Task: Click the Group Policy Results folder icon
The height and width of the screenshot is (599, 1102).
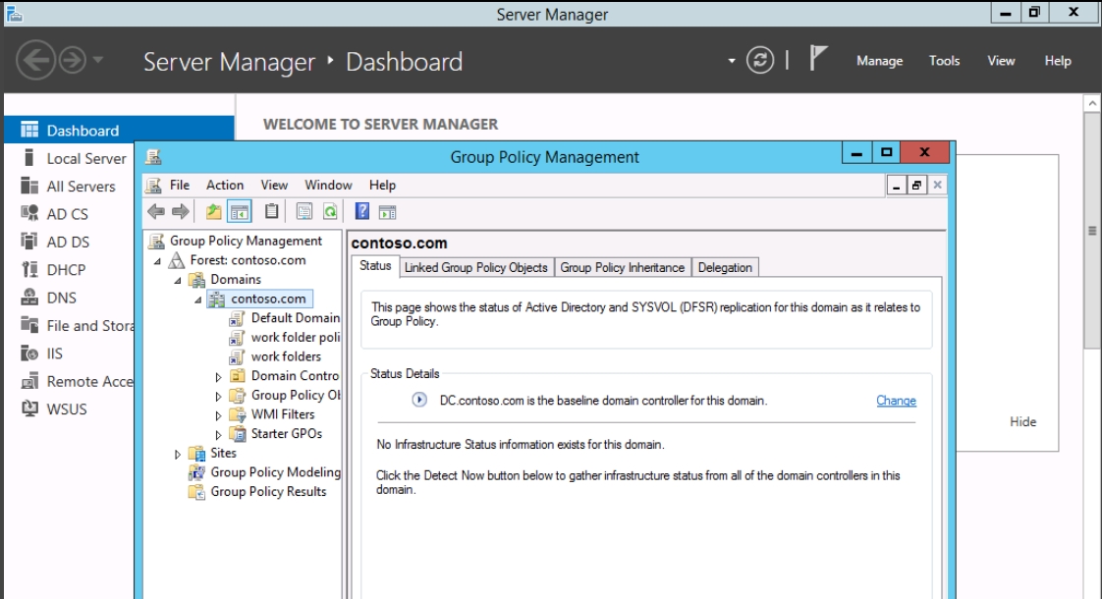Action: pyautogui.click(x=196, y=491)
